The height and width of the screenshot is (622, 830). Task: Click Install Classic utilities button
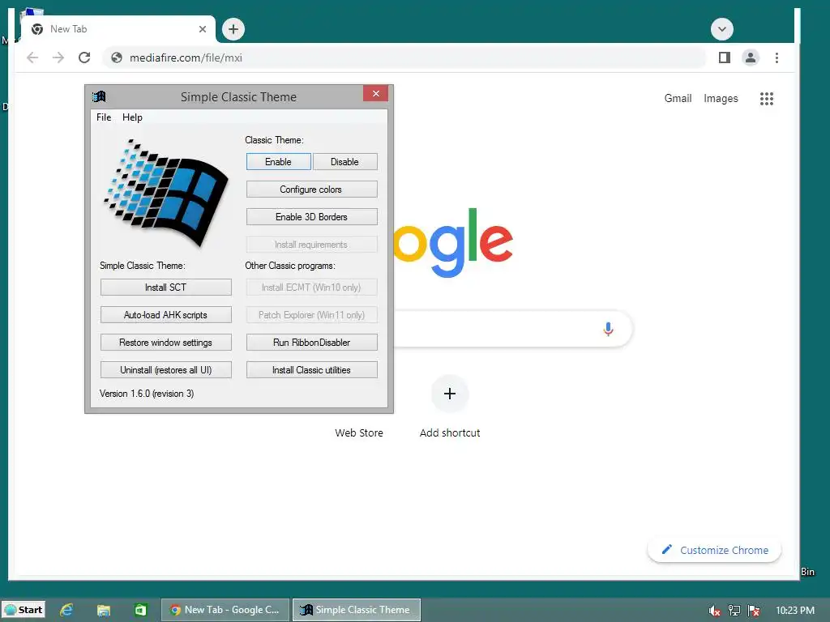tap(311, 369)
